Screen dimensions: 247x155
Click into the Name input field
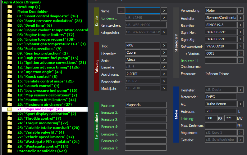(143, 11)
